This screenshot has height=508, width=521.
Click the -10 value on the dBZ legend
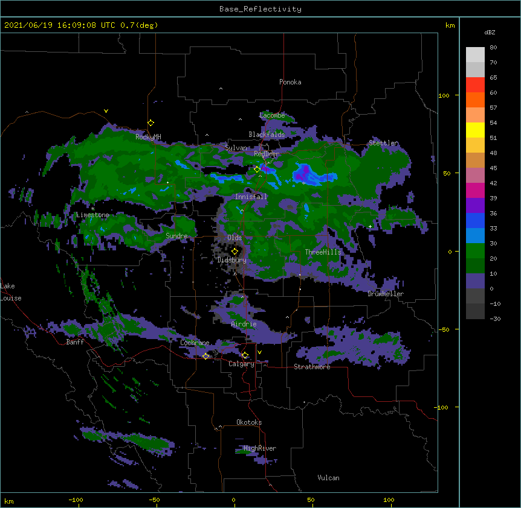click(x=495, y=303)
